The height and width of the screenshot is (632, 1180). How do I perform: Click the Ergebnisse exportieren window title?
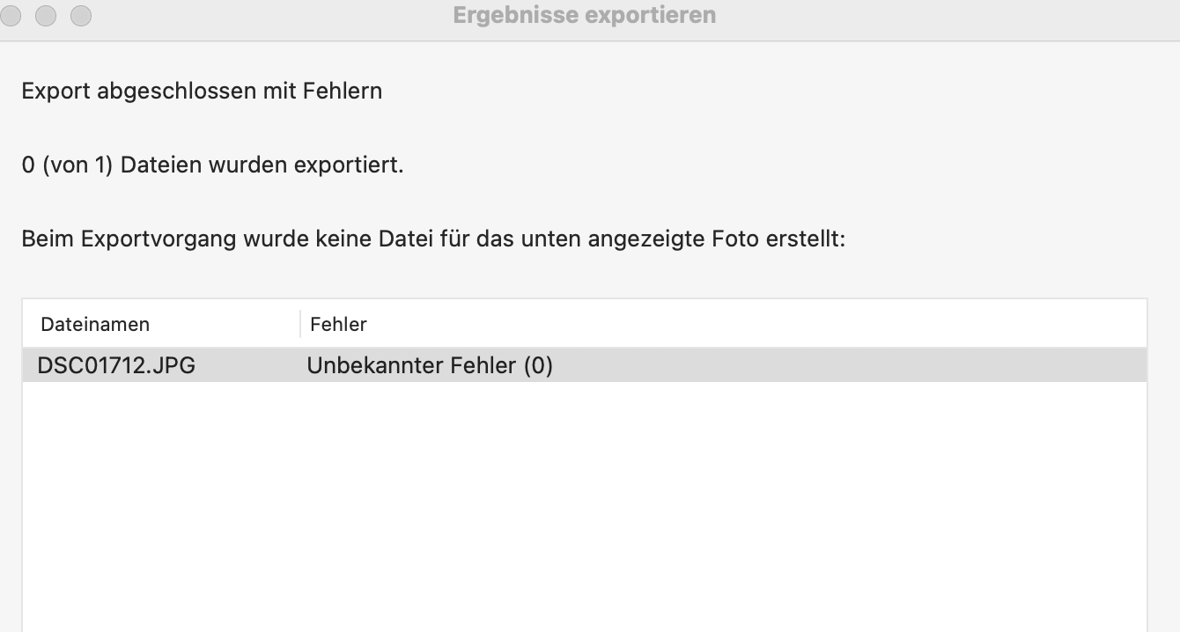(584, 15)
